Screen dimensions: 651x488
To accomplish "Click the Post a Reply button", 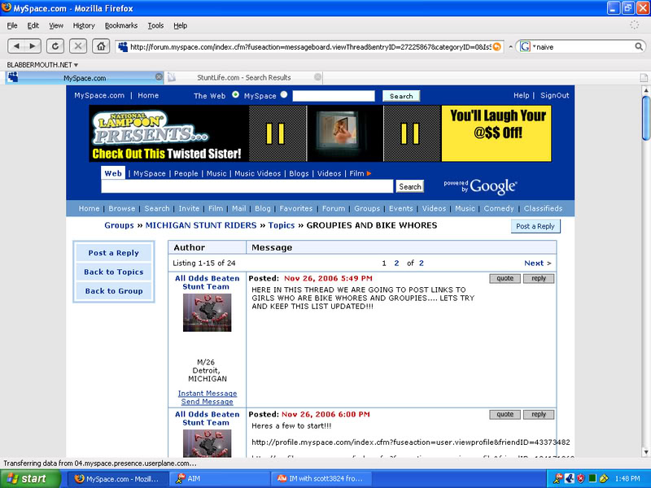I will [x=535, y=226].
